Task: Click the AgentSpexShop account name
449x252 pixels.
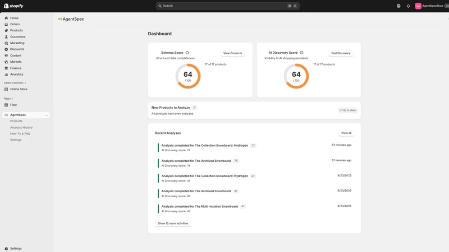Action: point(433,6)
